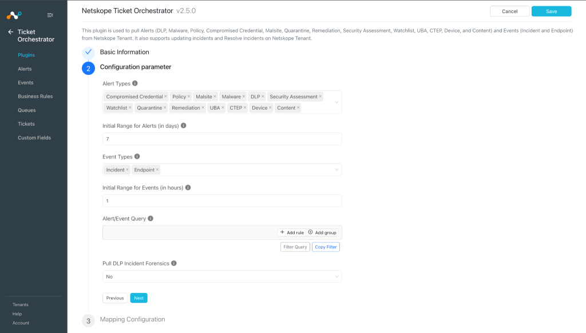Click the Filter Query button
This screenshot has height=333, width=586.
click(x=295, y=247)
